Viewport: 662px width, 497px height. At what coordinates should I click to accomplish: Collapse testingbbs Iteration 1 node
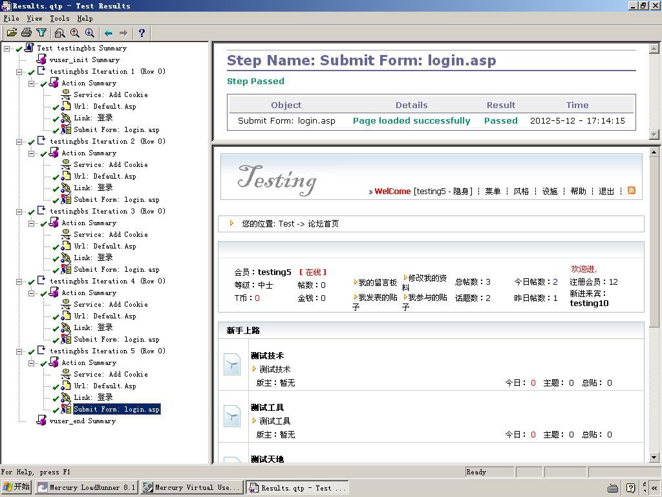tap(19, 72)
